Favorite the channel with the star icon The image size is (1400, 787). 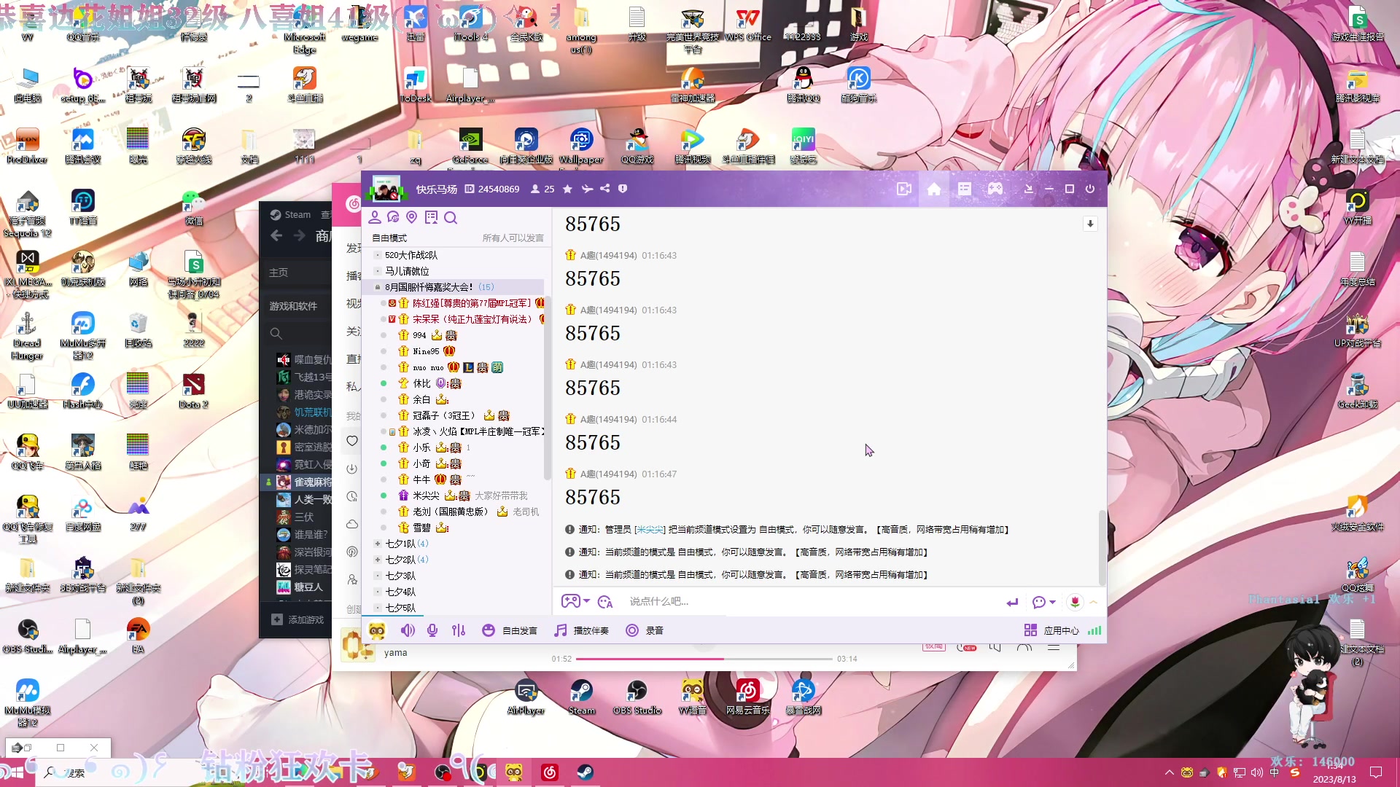pos(567,189)
